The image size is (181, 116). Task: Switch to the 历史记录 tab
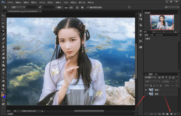(159, 35)
